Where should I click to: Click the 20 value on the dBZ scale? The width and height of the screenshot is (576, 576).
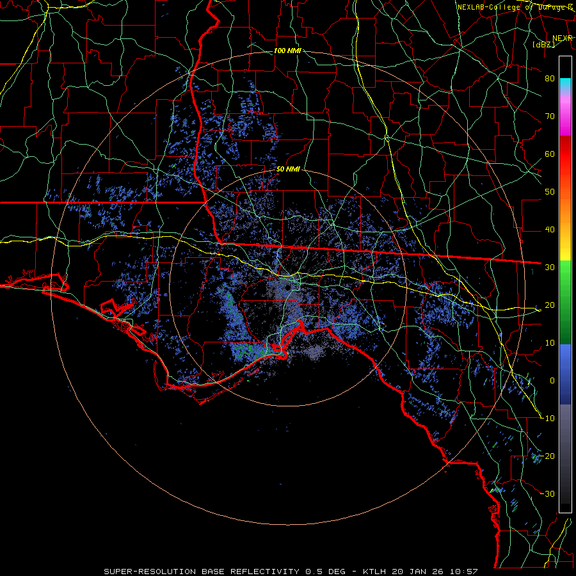[x=550, y=305]
